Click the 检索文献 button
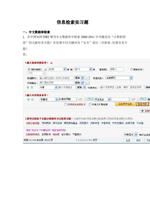Viewport: 150px width, 213px height. point(142,104)
